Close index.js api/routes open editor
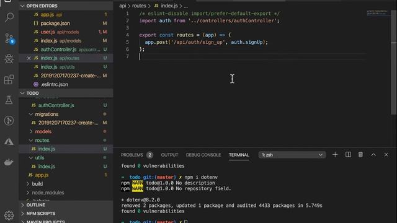Screen dimensions: 397x223 click(29, 58)
